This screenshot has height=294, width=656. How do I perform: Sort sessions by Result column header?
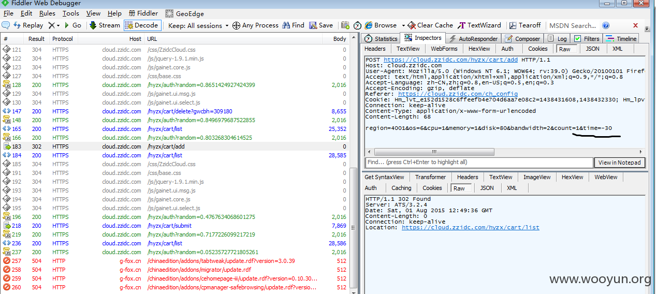(x=36, y=39)
